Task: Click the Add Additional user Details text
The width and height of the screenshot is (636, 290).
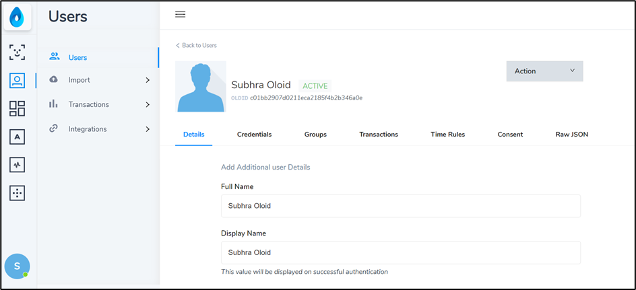Action: 265,167
